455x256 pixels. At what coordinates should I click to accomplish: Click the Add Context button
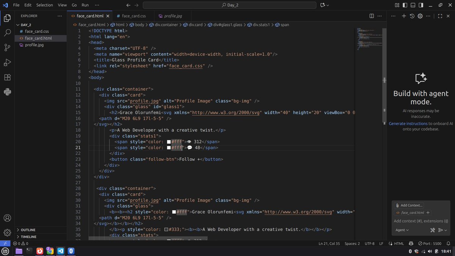click(x=409, y=205)
